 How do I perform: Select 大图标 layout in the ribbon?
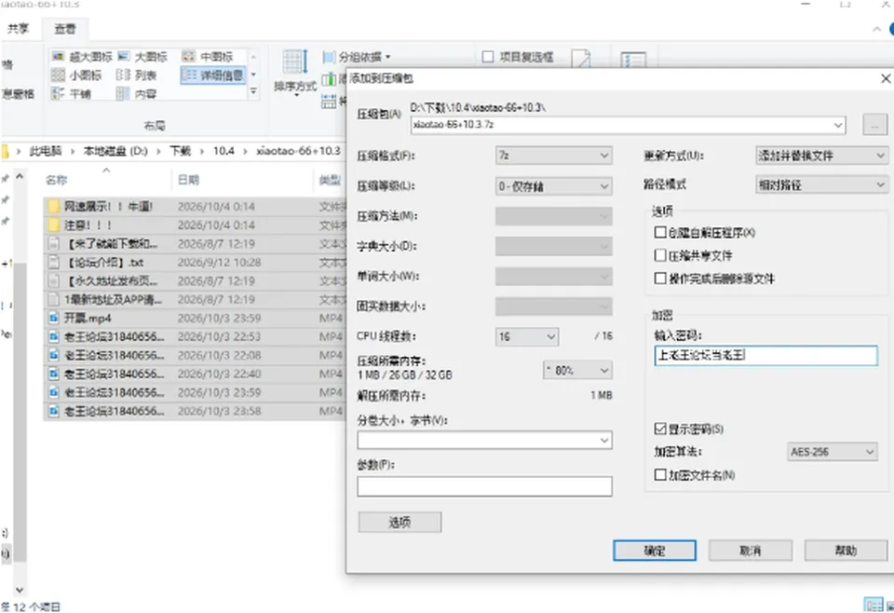point(143,57)
